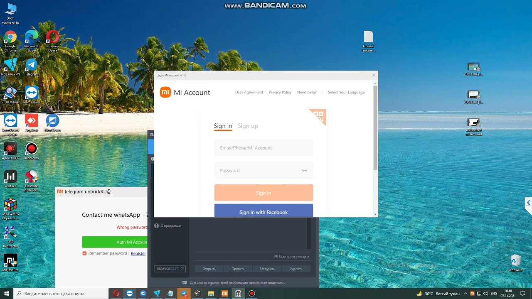This screenshot has width=532, height=299.
Task: Select the Новый текстовый document file on desktop
Action: pos(368,42)
